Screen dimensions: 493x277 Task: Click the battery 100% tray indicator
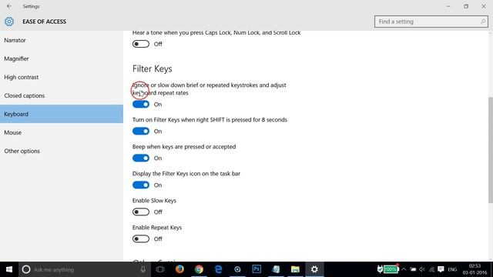tap(388, 269)
